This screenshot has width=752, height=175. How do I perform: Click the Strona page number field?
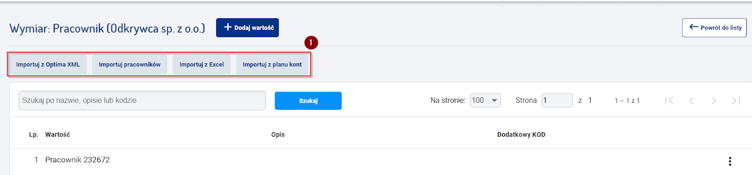[x=557, y=100]
